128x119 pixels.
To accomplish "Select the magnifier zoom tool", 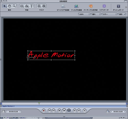I will tap(14, 6).
